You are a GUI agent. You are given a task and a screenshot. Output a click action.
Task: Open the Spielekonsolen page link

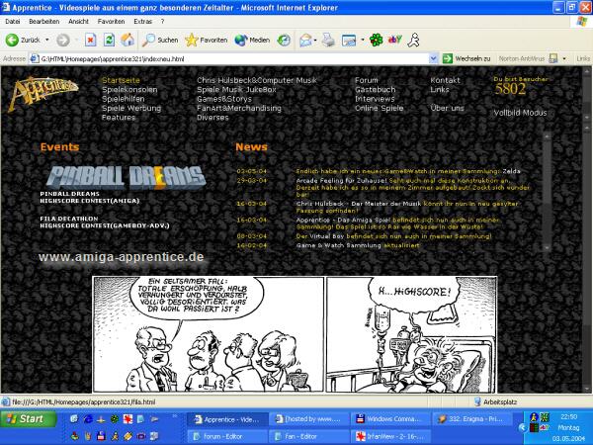click(x=129, y=90)
